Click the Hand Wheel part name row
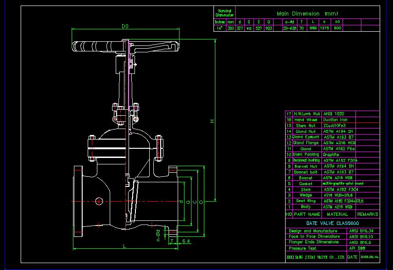Image resolution: width=393 pixels, height=270 pixels. [x=306, y=119]
